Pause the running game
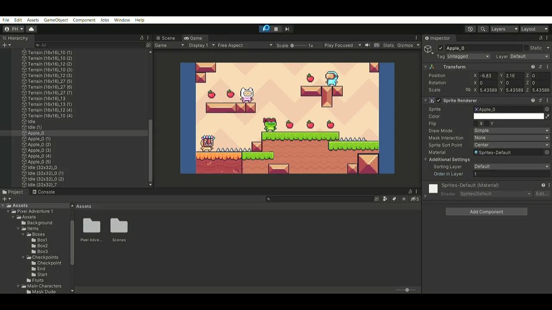This screenshot has height=310, width=552. (276, 29)
